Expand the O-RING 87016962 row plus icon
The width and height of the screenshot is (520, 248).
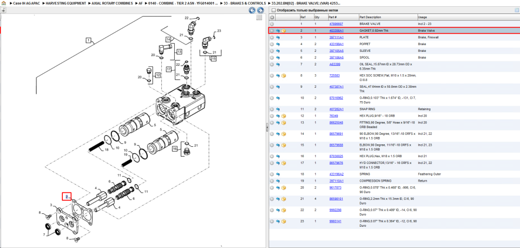point(272,98)
